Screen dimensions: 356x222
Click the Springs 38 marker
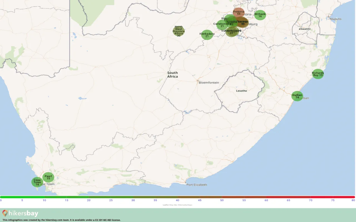tap(243, 23)
